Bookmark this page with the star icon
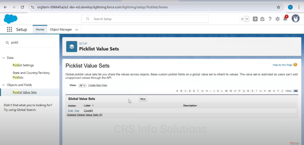The width and height of the screenshot is (304, 145). click(x=278, y=7)
